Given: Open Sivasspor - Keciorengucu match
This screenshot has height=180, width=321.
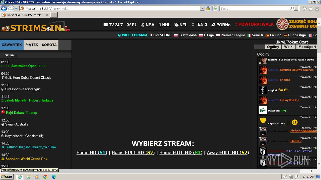Looking at the screenshot, I should [x=22, y=89].
